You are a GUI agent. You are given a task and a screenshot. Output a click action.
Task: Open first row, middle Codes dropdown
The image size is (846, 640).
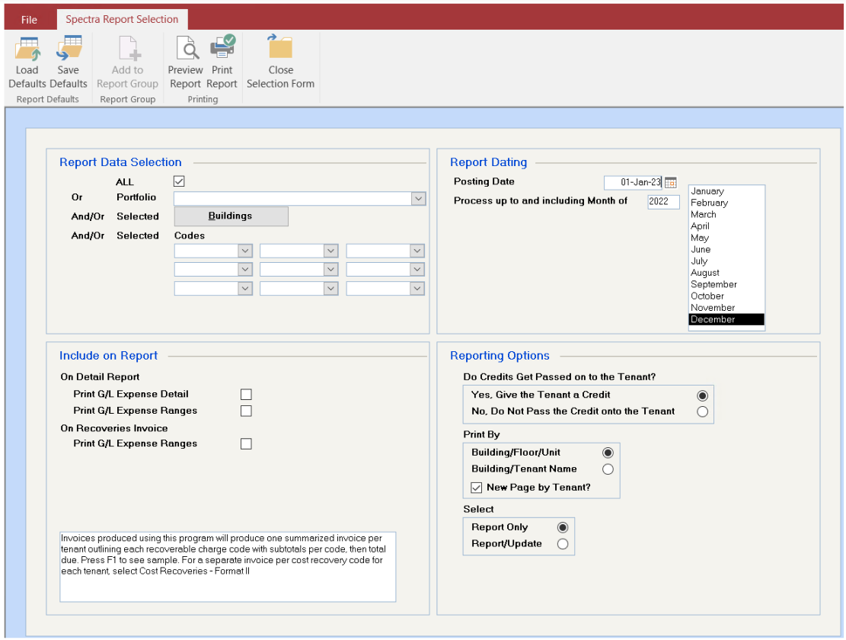coord(330,251)
